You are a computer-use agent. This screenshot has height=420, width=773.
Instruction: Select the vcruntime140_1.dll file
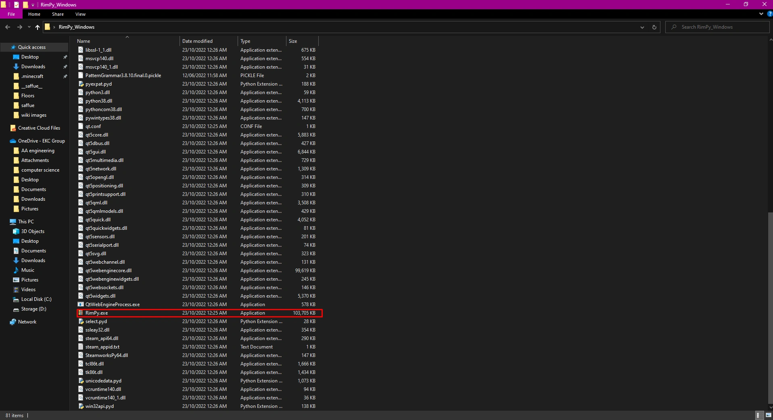pyautogui.click(x=105, y=398)
